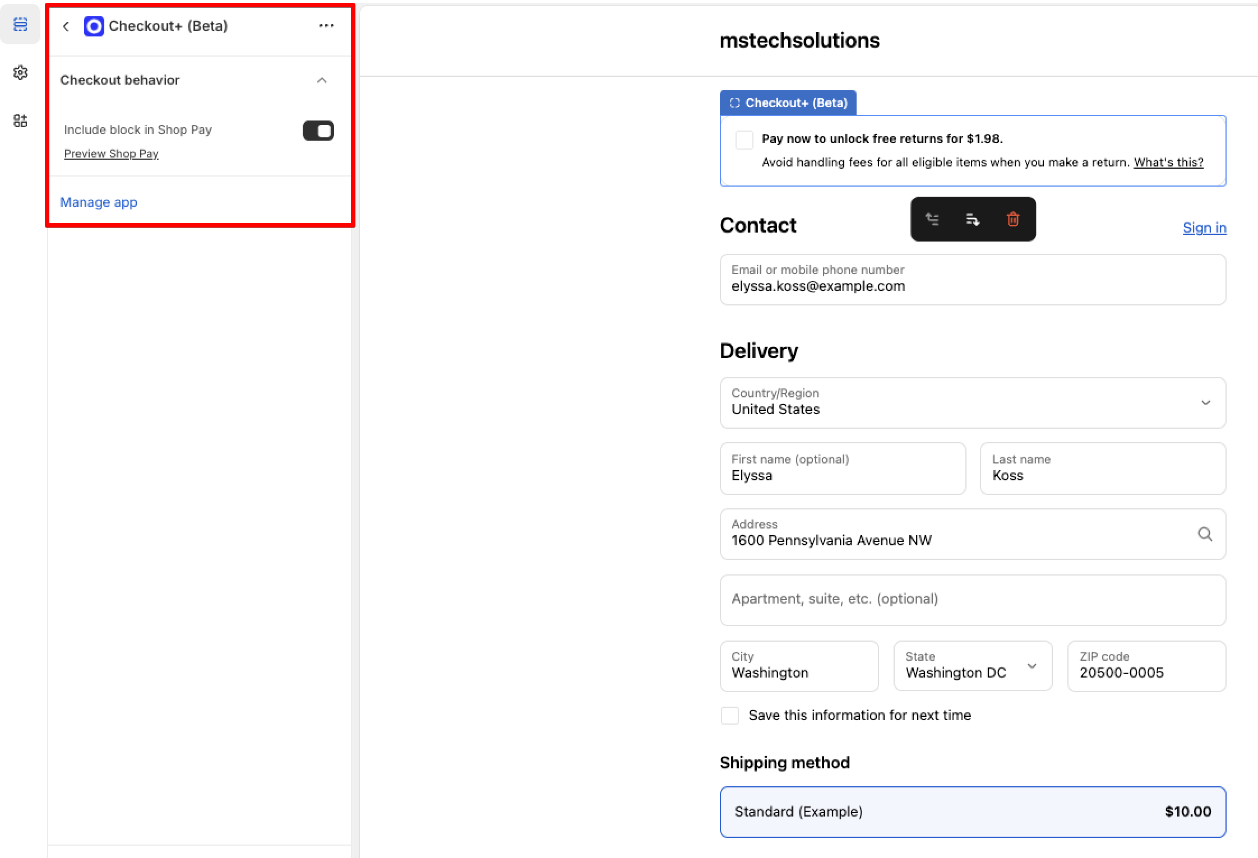
Task: Click the Manage app link
Action: click(99, 202)
